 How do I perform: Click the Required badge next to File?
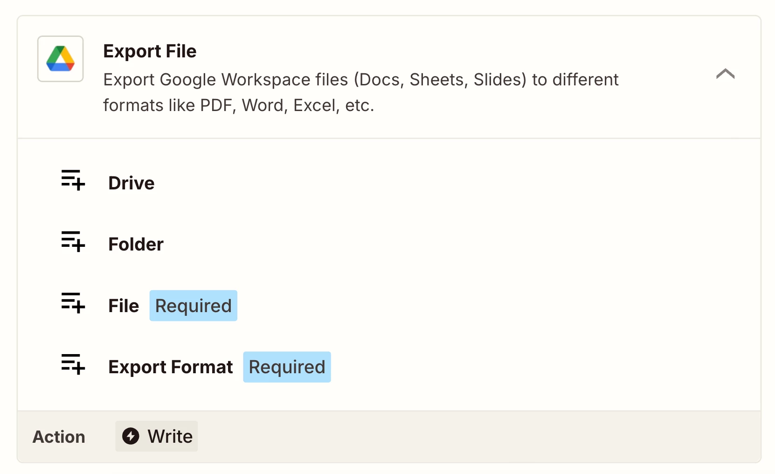pos(193,306)
